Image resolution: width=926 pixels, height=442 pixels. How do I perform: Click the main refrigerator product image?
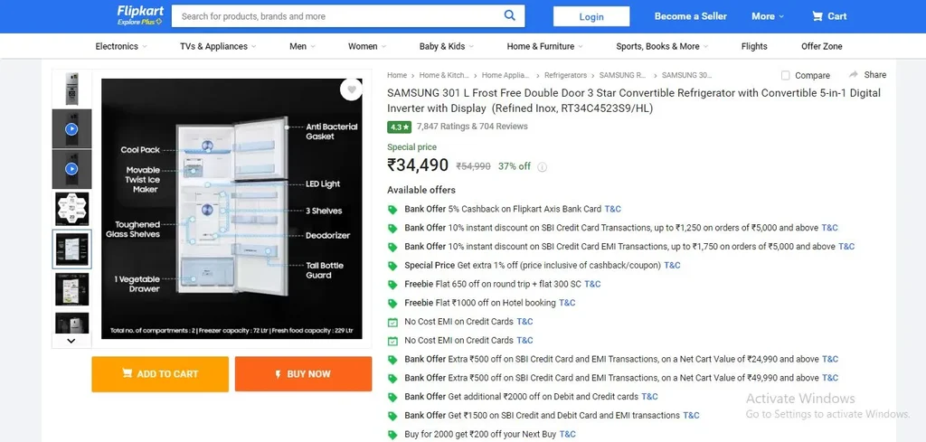pos(231,209)
